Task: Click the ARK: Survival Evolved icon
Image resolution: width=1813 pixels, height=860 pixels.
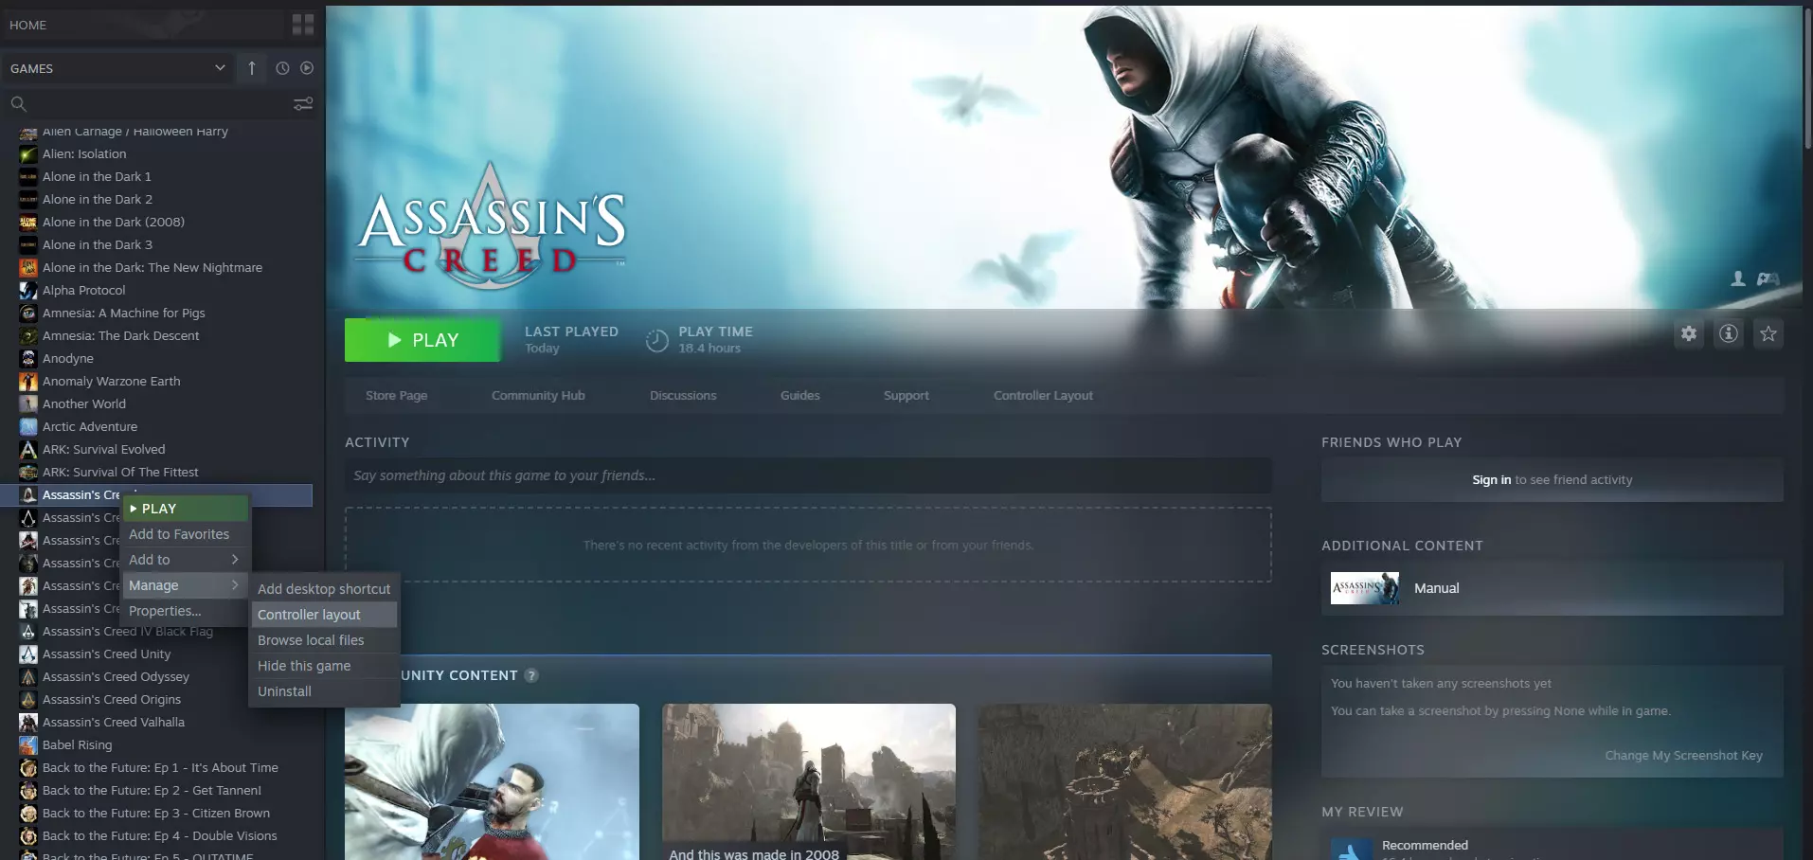Action: click(28, 450)
